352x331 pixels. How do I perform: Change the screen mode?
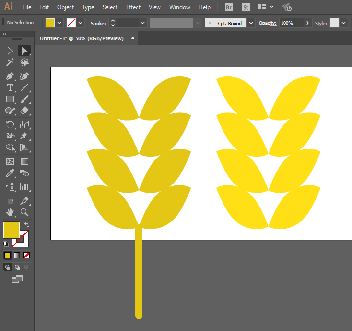tap(17, 279)
